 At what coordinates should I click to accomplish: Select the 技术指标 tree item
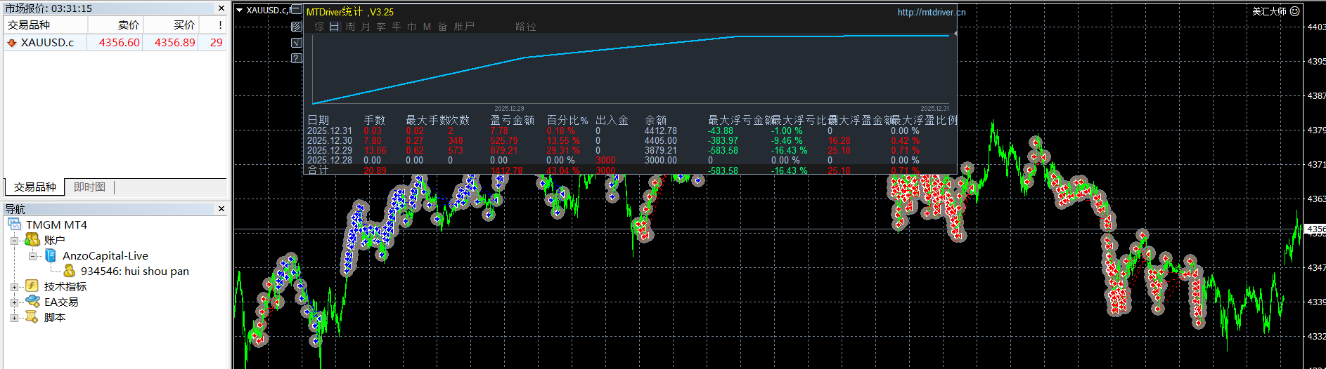tap(65, 286)
